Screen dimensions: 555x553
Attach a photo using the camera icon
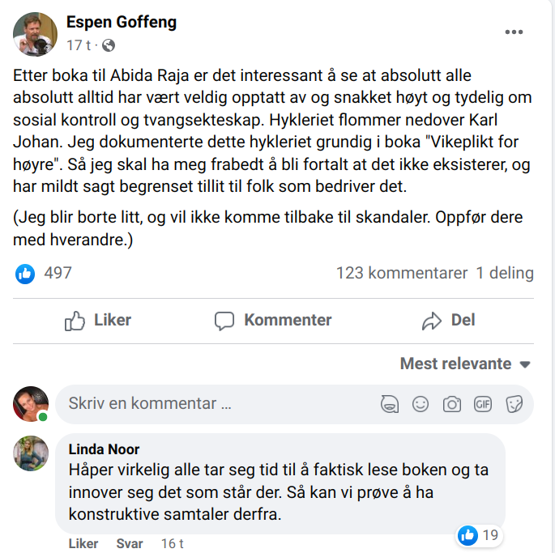[x=451, y=403]
